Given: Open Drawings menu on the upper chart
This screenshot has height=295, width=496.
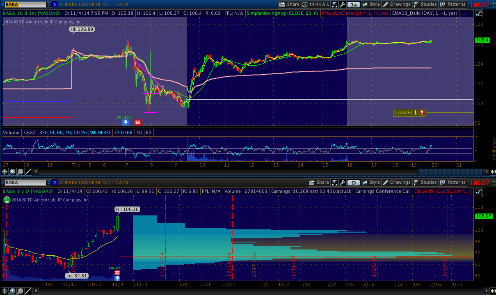Looking at the screenshot, I should [397, 5].
